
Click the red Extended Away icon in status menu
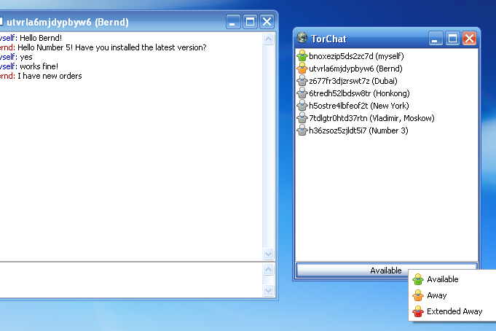pyautogui.click(x=418, y=311)
